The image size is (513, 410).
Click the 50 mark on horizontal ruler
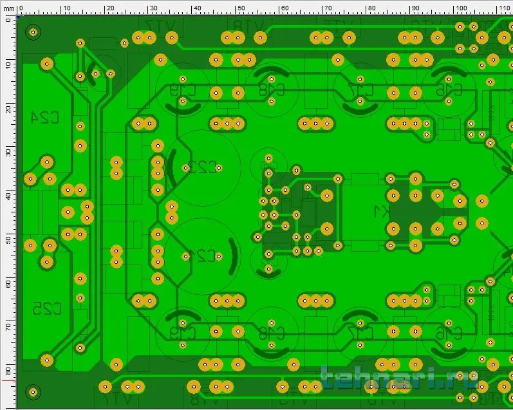(241, 8)
